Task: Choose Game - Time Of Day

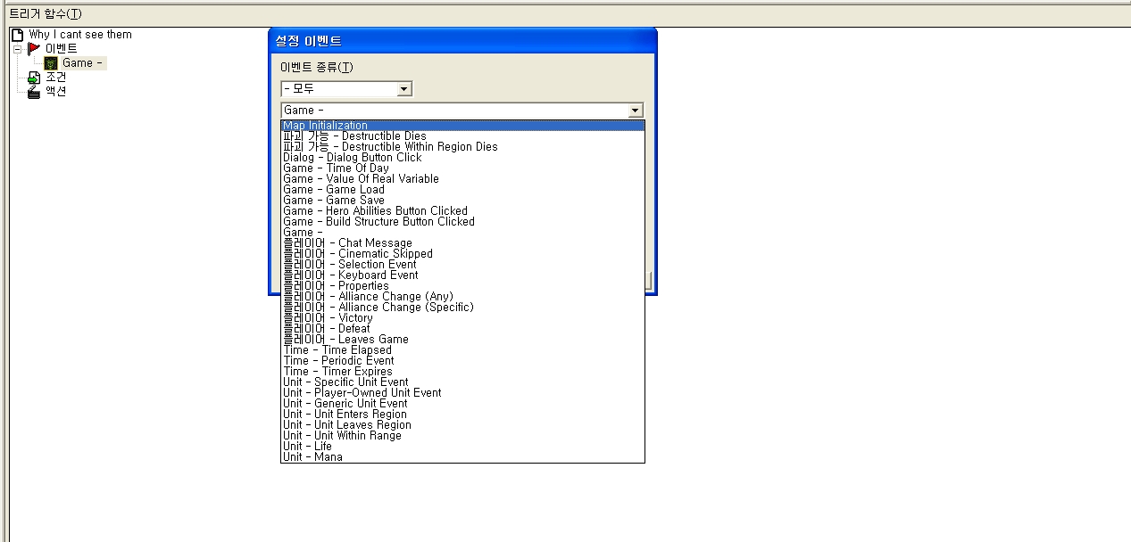Action: click(462, 168)
